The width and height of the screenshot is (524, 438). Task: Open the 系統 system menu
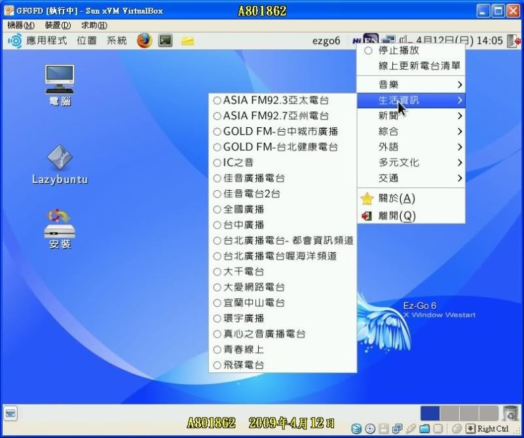pyautogui.click(x=117, y=41)
